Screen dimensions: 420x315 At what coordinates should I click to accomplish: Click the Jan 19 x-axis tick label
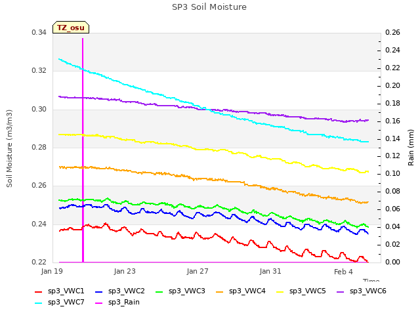(52, 271)
